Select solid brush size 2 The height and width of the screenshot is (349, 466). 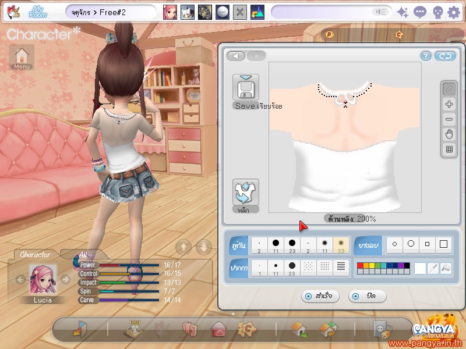tap(259, 245)
